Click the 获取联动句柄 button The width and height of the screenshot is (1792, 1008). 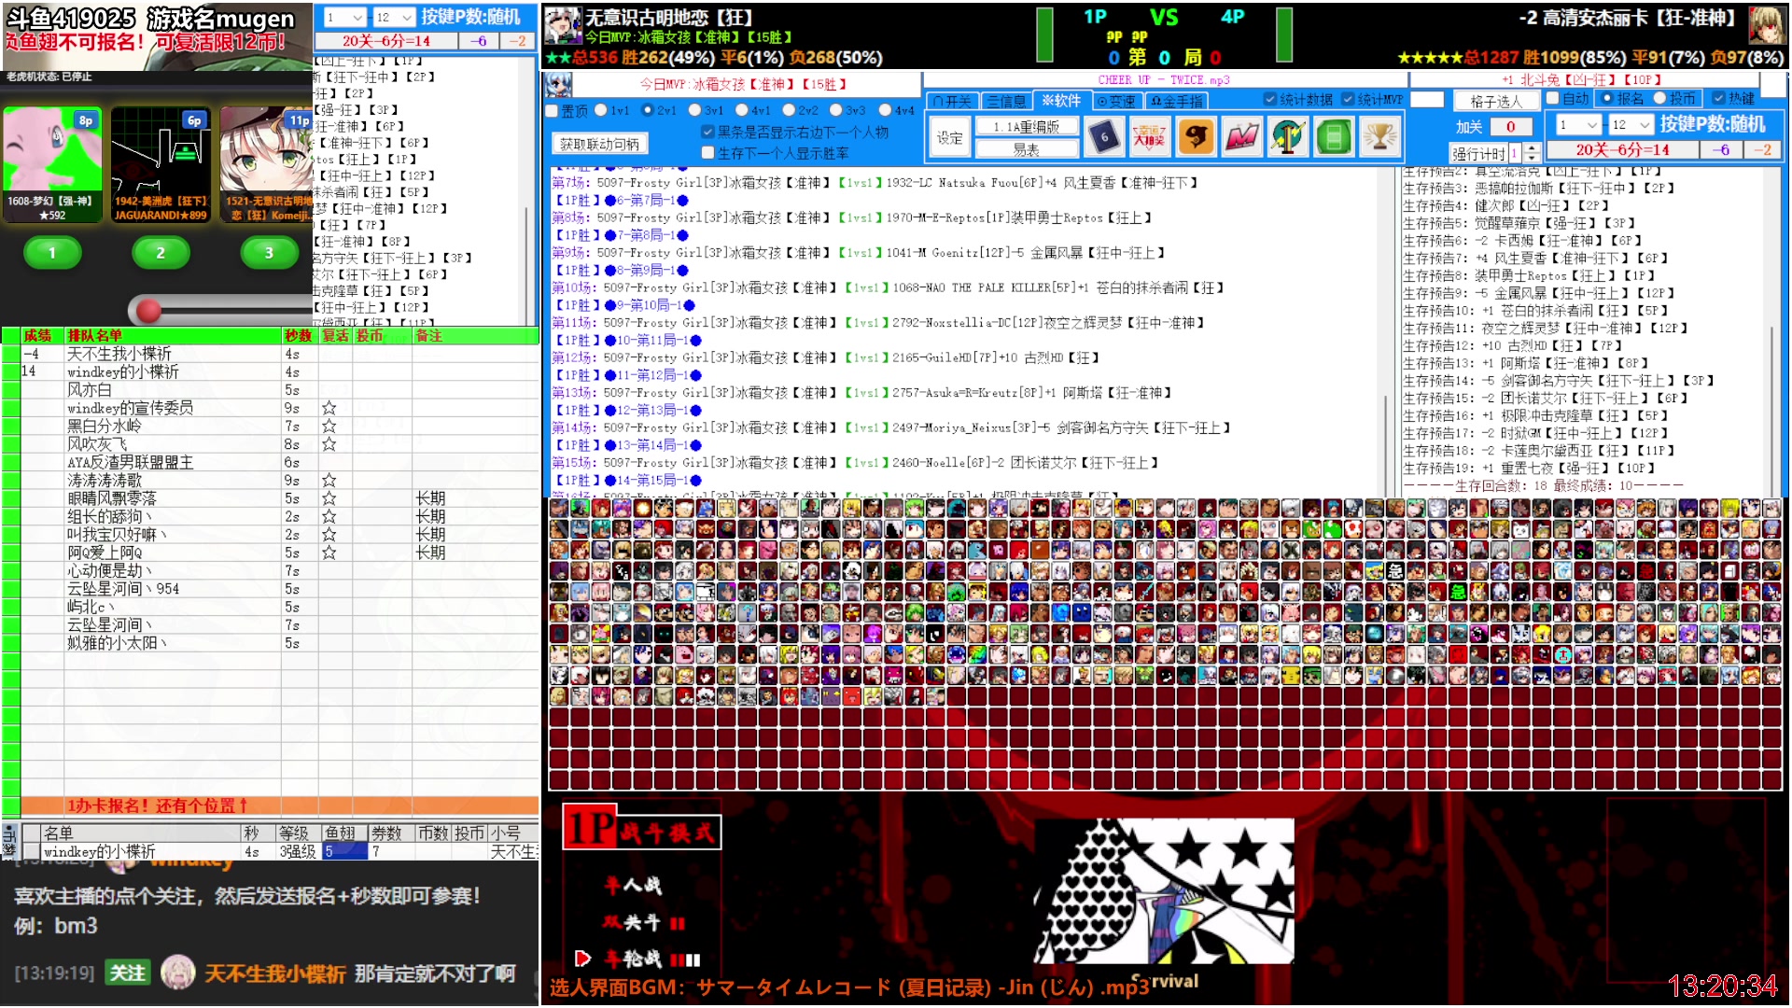[x=599, y=144]
